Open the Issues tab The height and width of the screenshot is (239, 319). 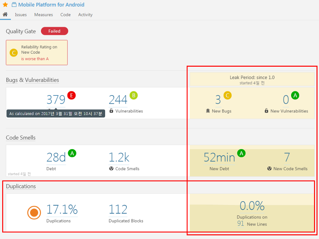point(21,15)
